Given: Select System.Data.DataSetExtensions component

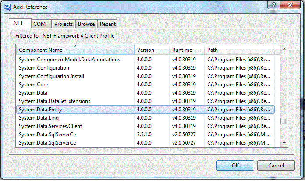Looking at the screenshot, I should pos(145,101).
